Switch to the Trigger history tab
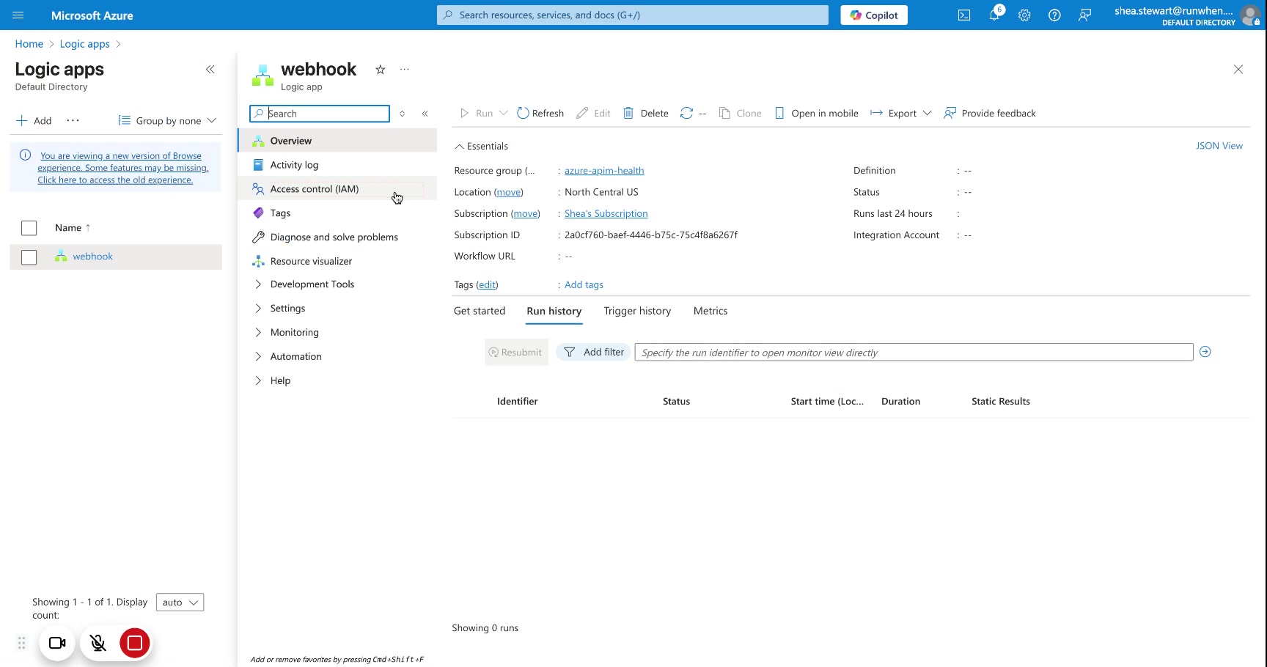The height and width of the screenshot is (667, 1267). coord(637,311)
